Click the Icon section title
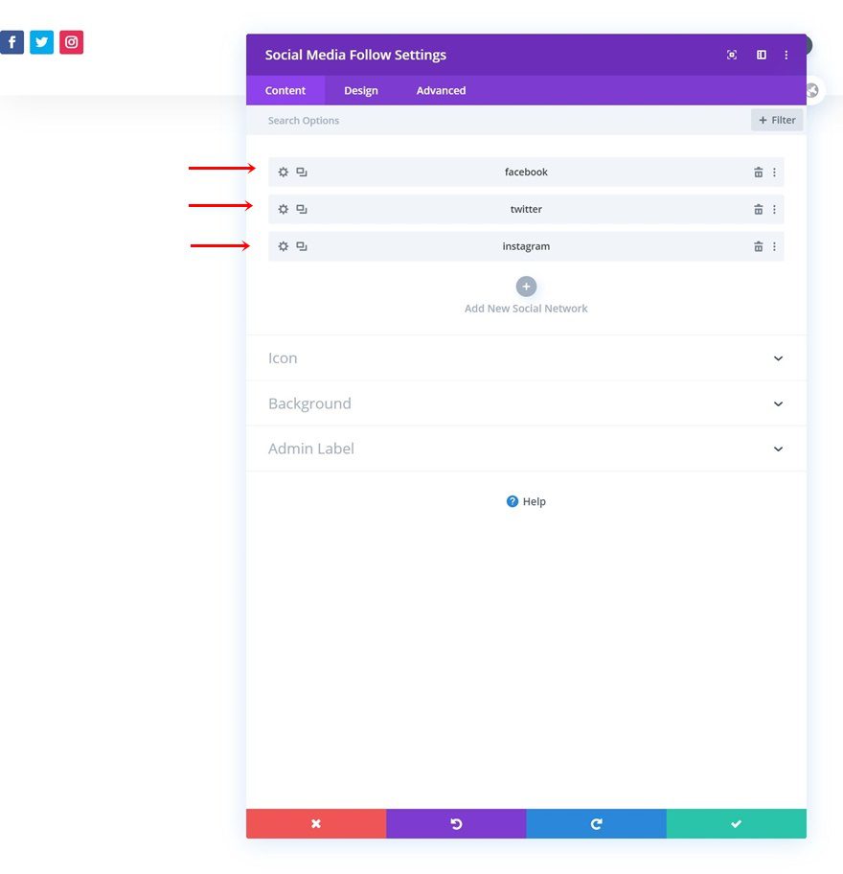This screenshot has width=843, height=874. (283, 357)
